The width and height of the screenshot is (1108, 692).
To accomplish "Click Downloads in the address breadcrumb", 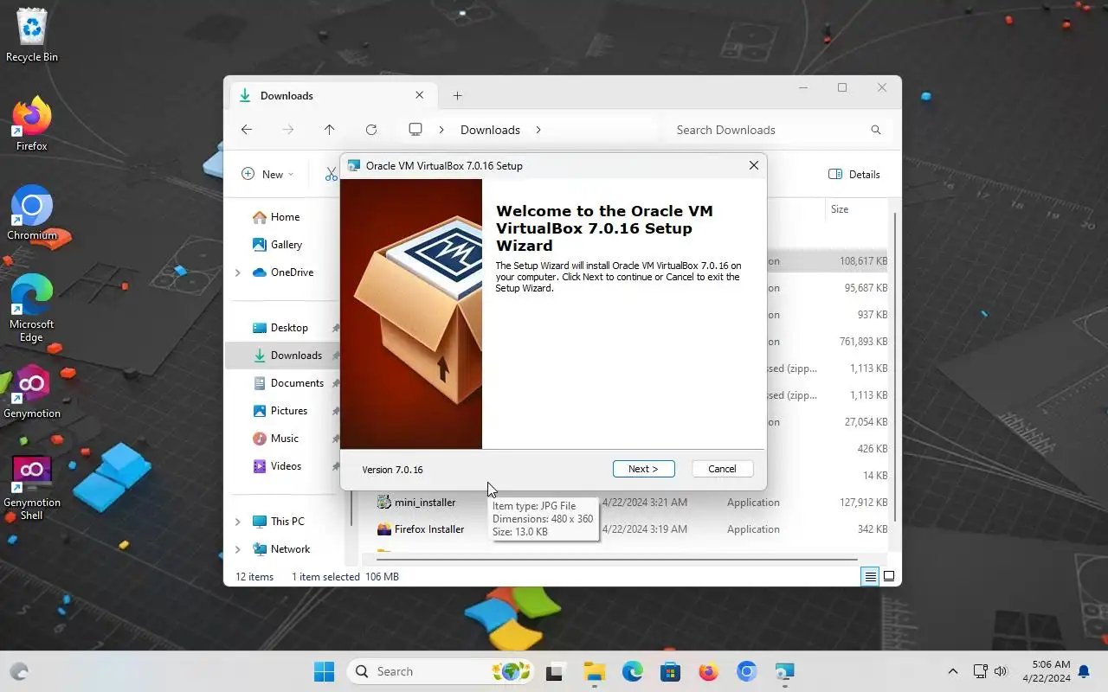I will 490,130.
